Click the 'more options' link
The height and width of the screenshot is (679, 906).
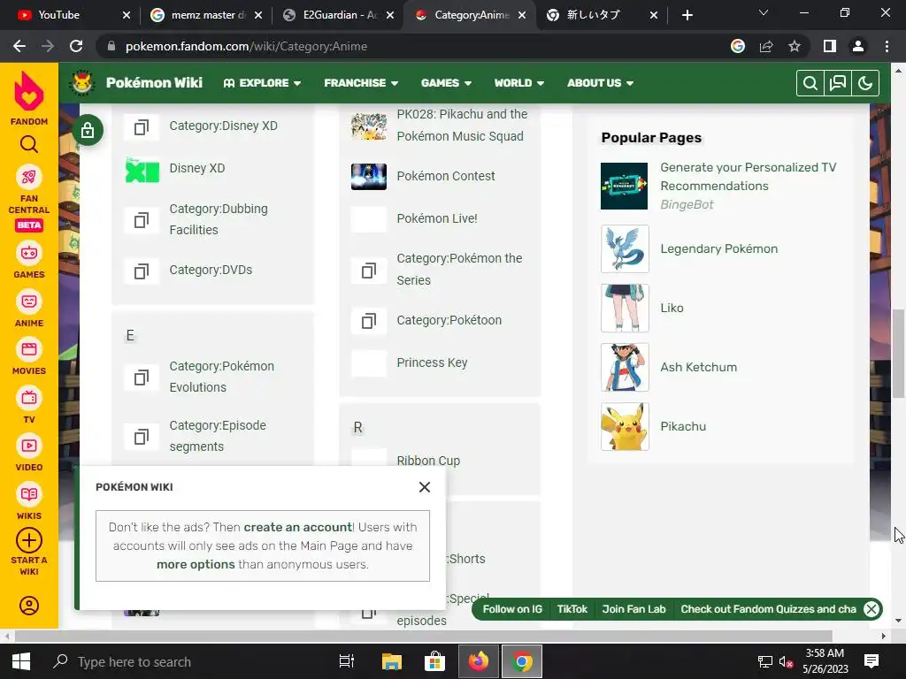(196, 565)
